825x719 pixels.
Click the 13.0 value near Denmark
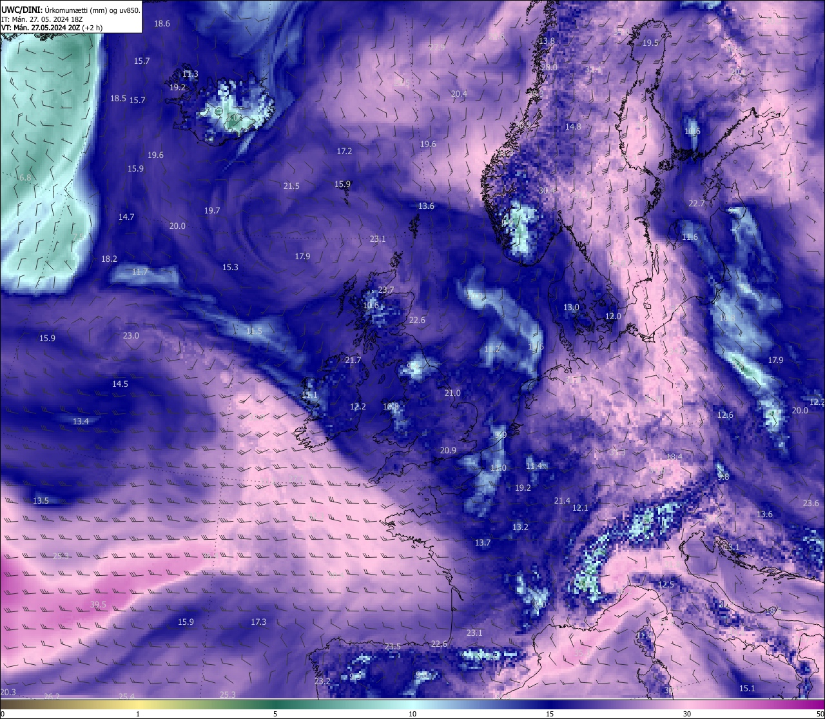[571, 308]
